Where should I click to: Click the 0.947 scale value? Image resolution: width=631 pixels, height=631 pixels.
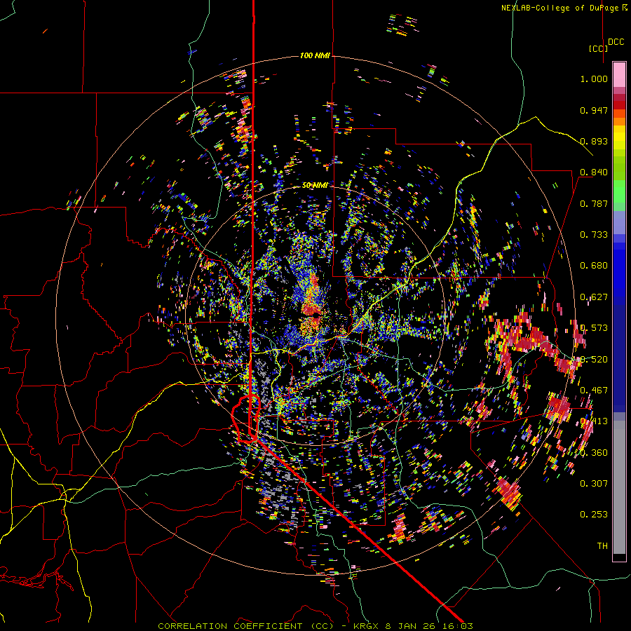pos(594,110)
